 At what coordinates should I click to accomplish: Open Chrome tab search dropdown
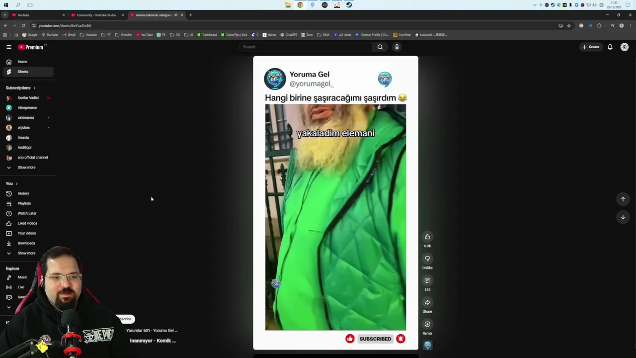(5, 15)
